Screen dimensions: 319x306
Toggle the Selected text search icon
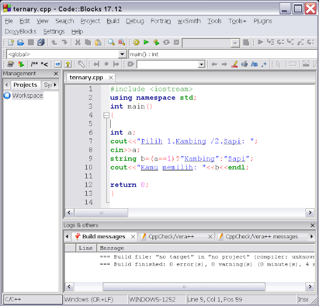coord(245,64)
